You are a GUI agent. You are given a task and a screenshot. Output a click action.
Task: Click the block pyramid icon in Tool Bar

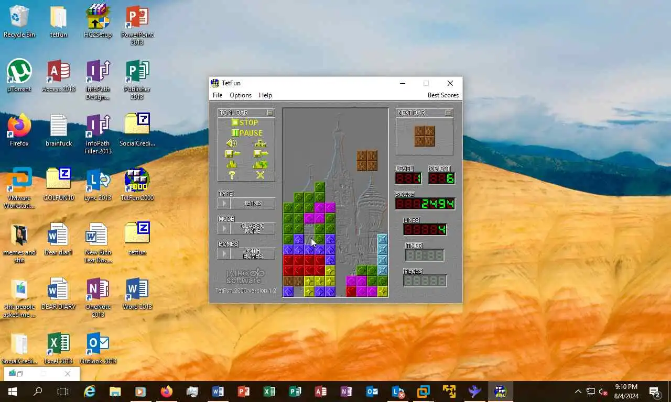(x=260, y=143)
